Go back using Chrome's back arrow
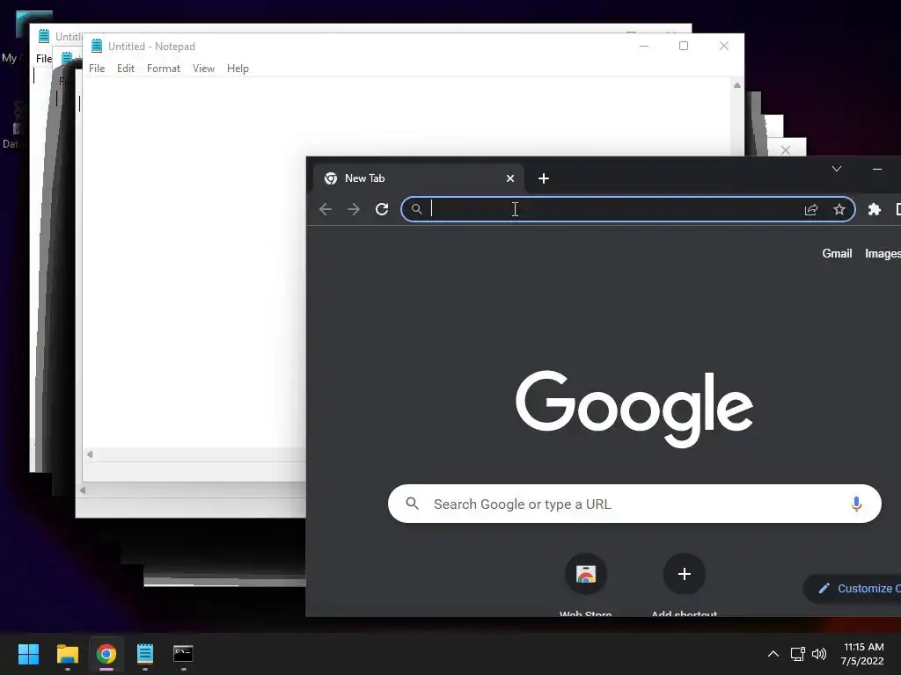The height and width of the screenshot is (675, 901). pyautogui.click(x=326, y=209)
